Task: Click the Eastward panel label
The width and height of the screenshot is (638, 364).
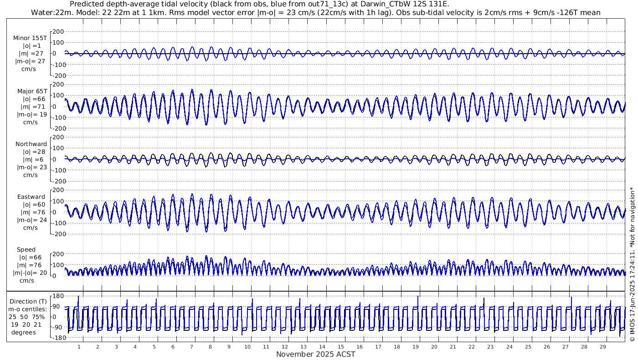Action: coord(31,197)
